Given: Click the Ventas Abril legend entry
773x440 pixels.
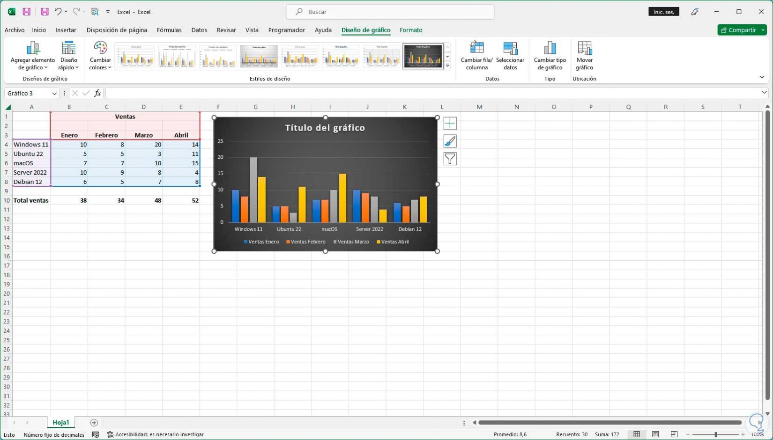Looking at the screenshot, I should coord(393,242).
